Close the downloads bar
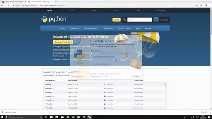Viewport: 212px width, 119px height. point(210,112)
